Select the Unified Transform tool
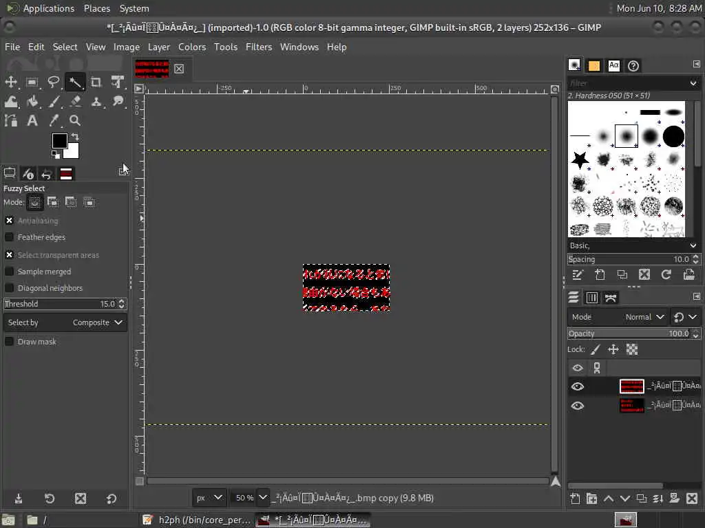Viewport: 705px width, 528px height. tap(118, 82)
